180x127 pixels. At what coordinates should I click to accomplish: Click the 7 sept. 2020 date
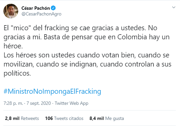pyautogui.click(x=39, y=103)
